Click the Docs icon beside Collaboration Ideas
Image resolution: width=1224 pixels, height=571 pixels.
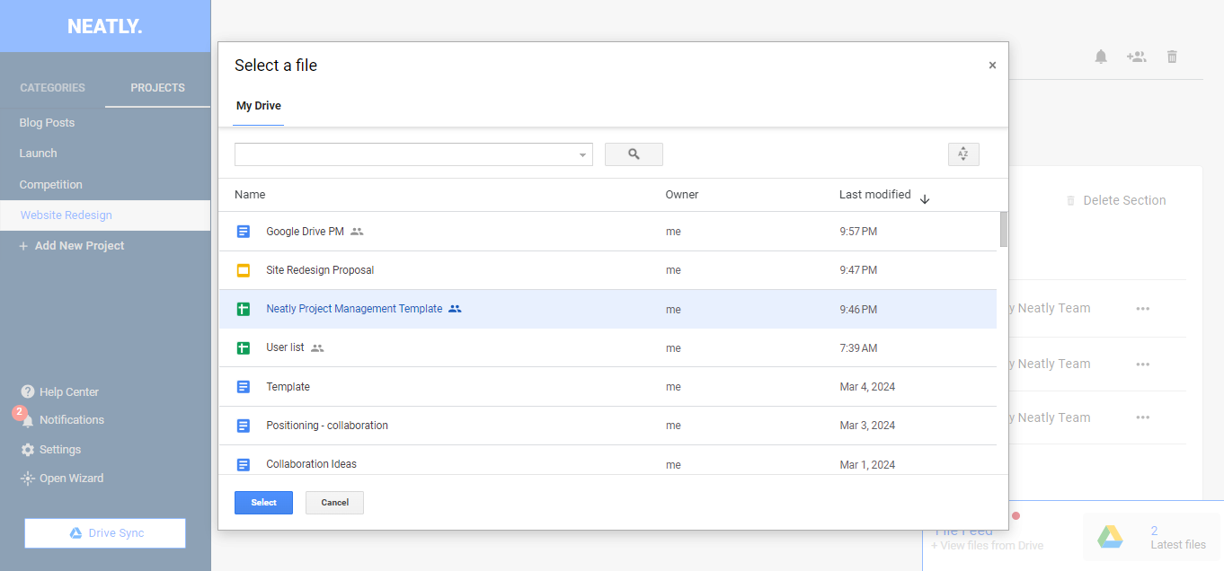(243, 464)
